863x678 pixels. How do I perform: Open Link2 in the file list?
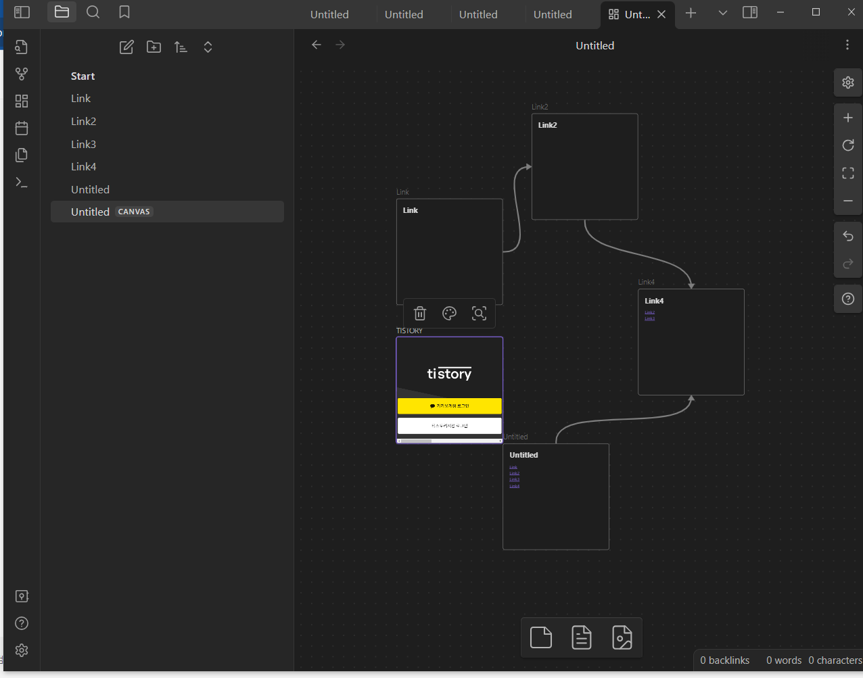167,122
